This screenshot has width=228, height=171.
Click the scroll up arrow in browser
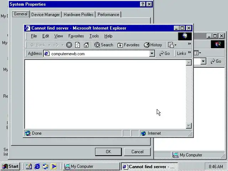pyautogui.click(x=188, y=63)
